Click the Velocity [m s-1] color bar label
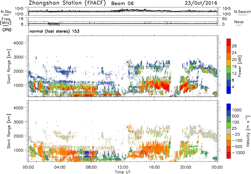The width and height of the screenshot is (251, 174). (x=248, y=131)
